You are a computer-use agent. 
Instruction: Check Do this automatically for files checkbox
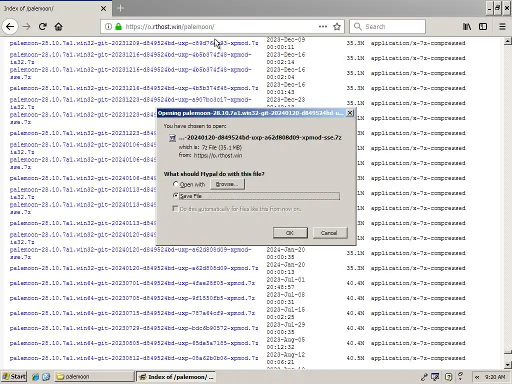175,208
